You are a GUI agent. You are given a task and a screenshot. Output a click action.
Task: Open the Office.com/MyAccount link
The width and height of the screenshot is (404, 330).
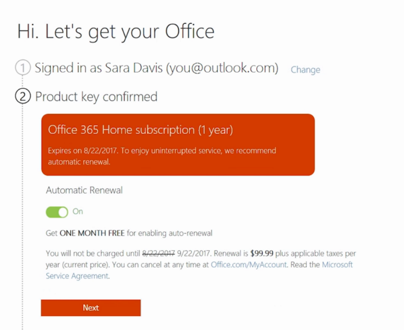coord(248,265)
